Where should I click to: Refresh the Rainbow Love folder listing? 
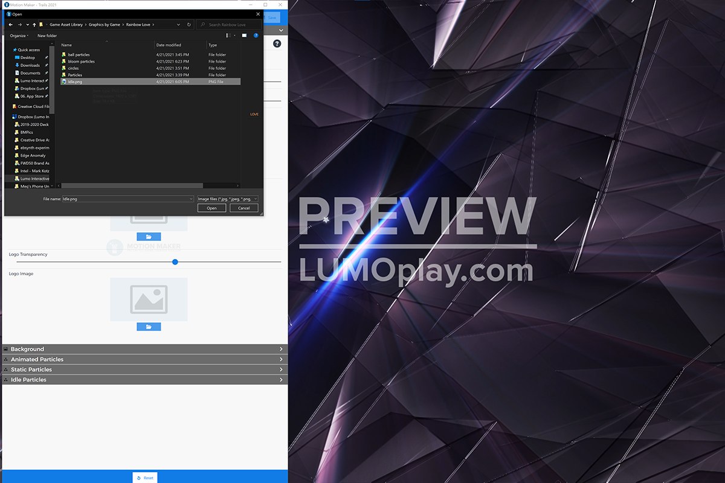189,25
